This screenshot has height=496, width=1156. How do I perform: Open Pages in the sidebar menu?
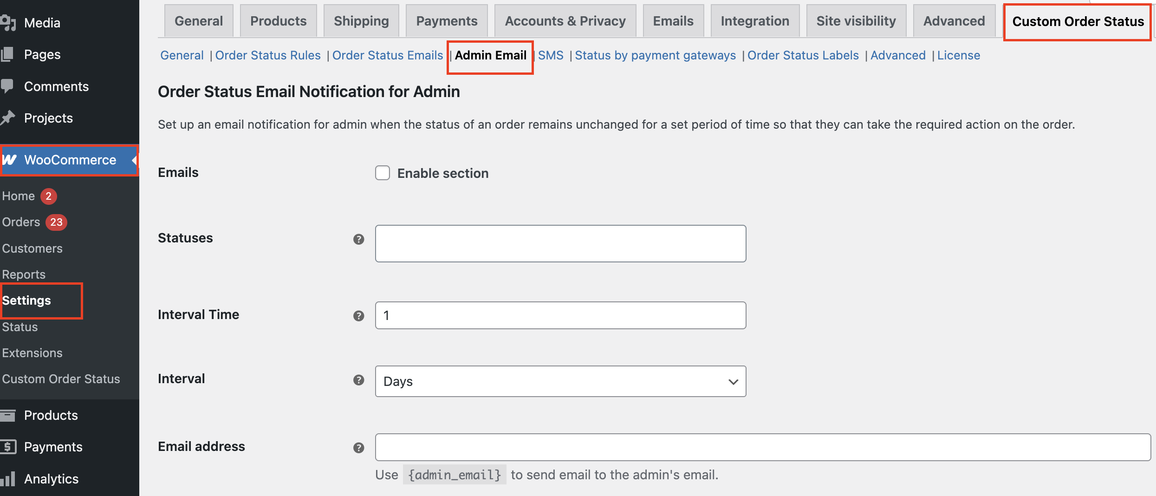click(x=42, y=54)
